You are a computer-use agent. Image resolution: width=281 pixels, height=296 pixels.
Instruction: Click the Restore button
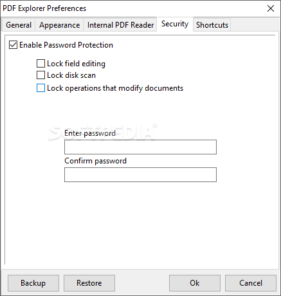(x=89, y=283)
